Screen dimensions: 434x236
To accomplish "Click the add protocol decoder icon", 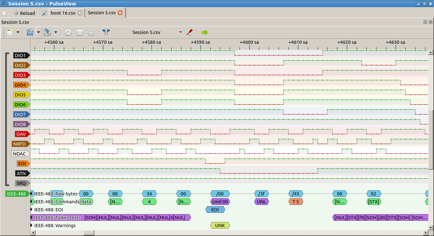I will 204,32.
